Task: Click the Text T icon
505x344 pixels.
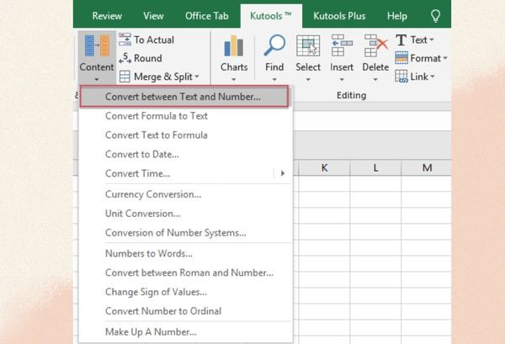Action: 401,40
